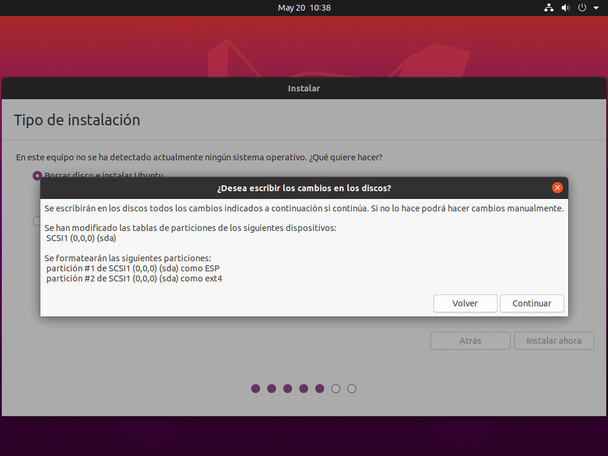
Task: Open the volume icon in top bar
Action: click(x=566, y=8)
